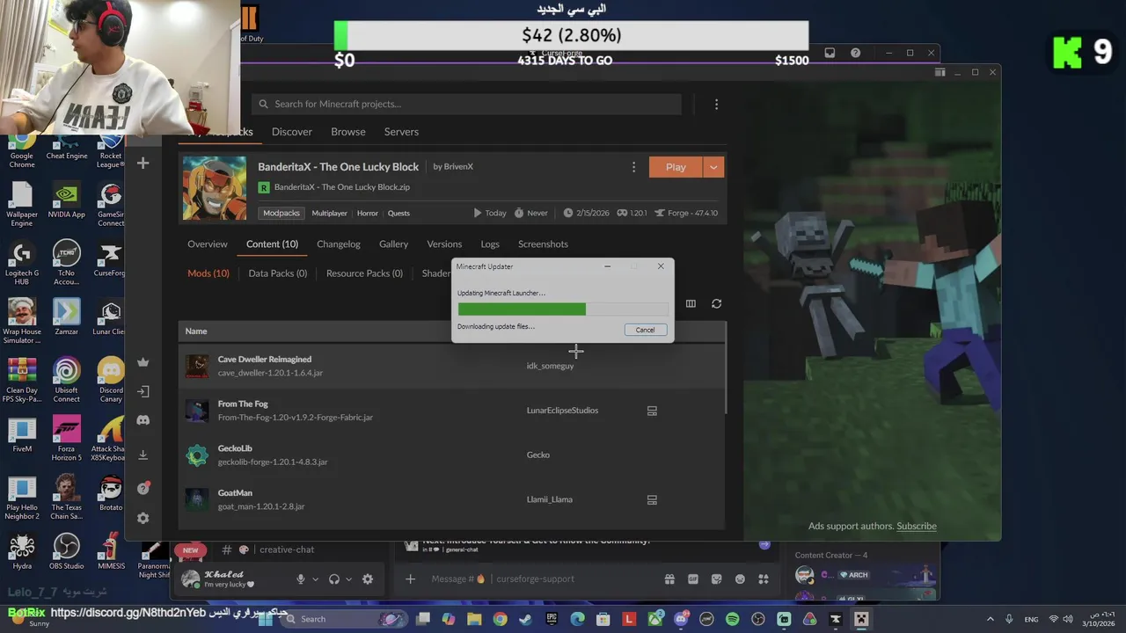The height and width of the screenshot is (633, 1126).
Task: Expand microphone options chevron in Discord
Action: [315, 579]
